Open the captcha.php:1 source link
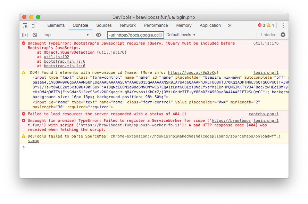Viewport: 308px width, 204px height. [x=264, y=114]
